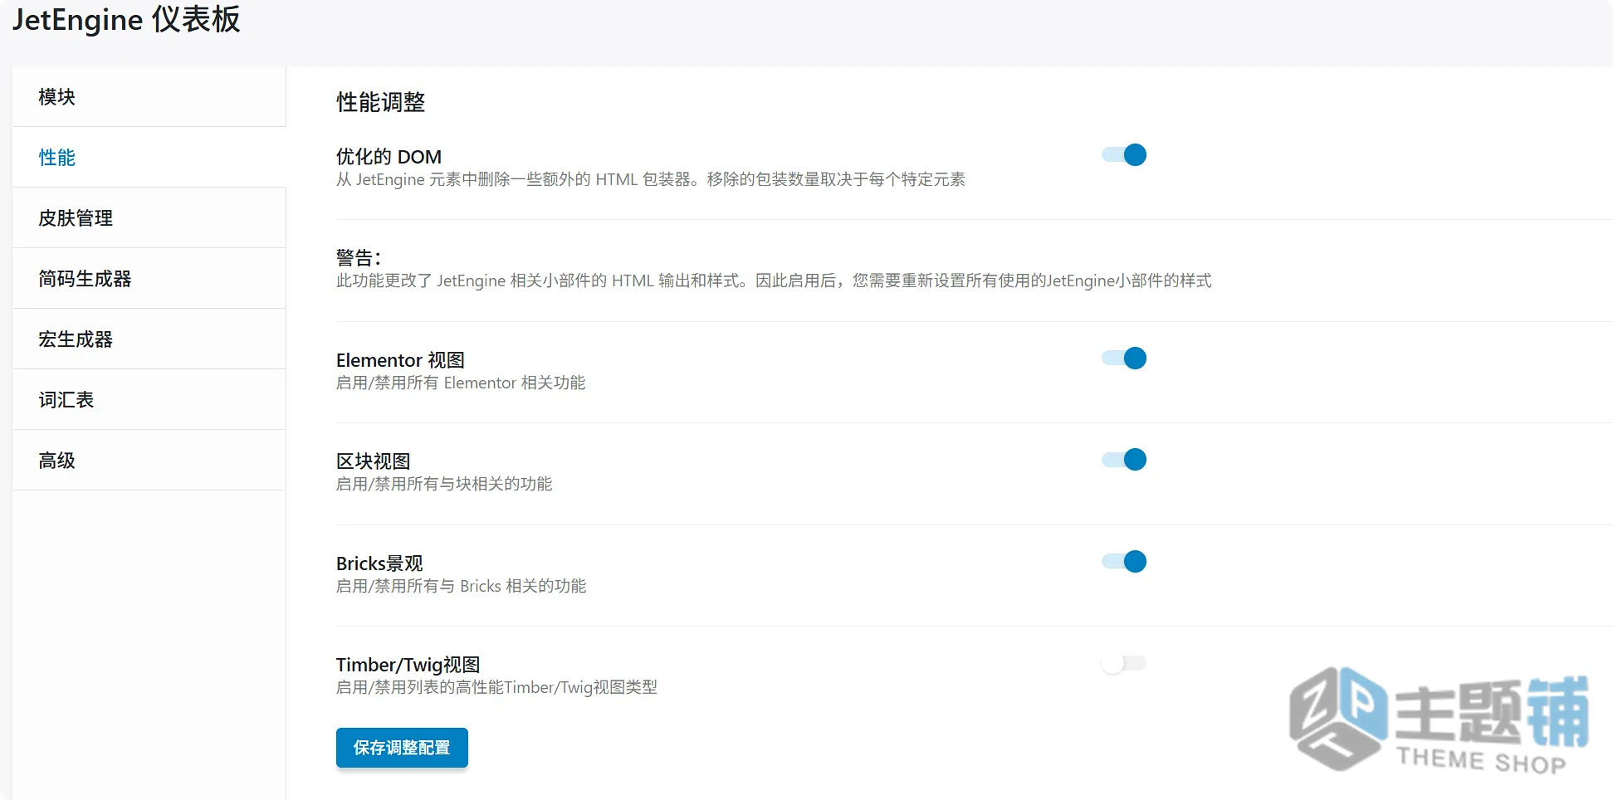
Task: Toggle the 优化的 DOM switch
Action: click(x=1124, y=155)
